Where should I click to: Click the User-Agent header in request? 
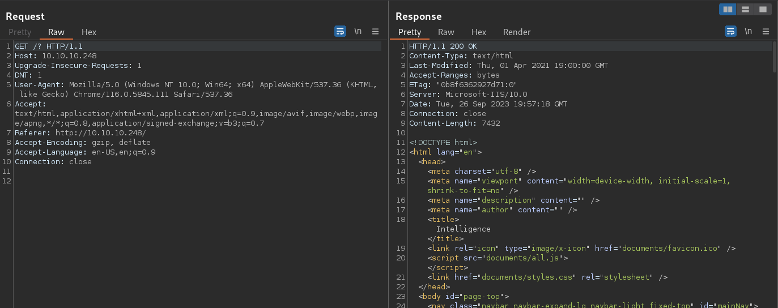(196, 89)
